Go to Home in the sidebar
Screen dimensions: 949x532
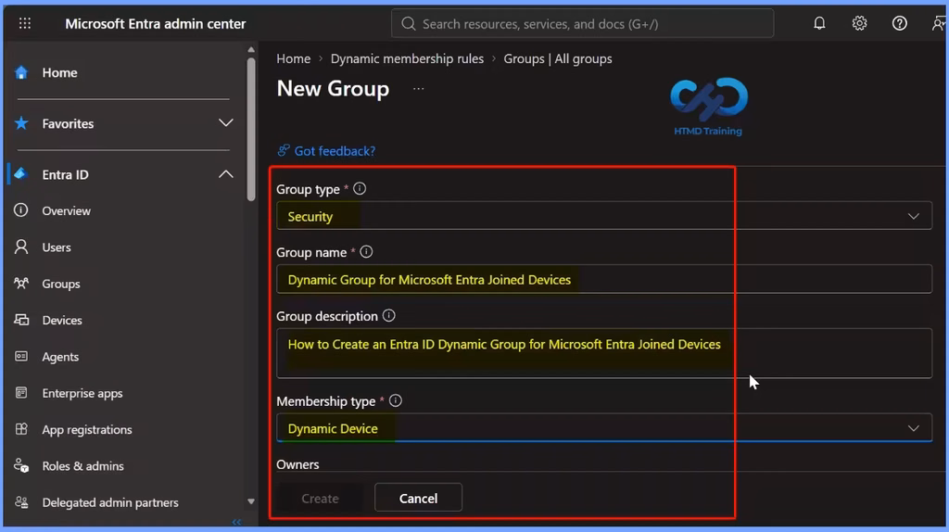(60, 72)
